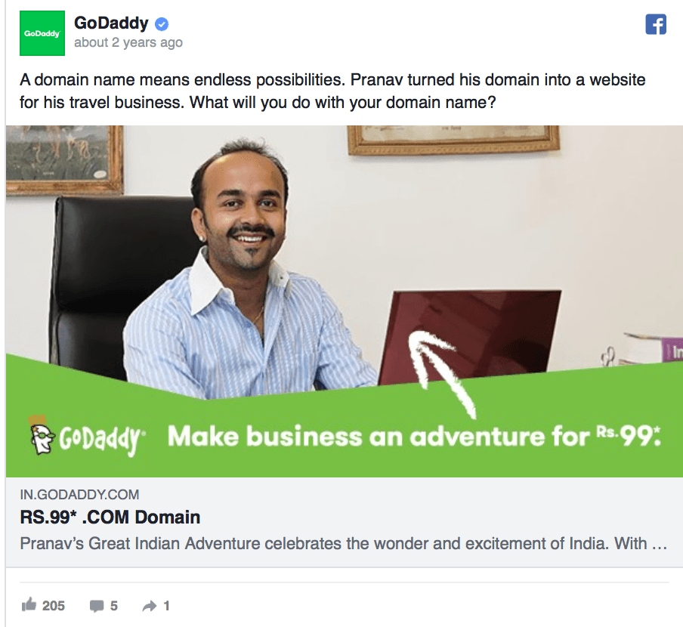This screenshot has width=683, height=627.
Task: Click the Pranav's Great Indian Adventure description
Action: [344, 543]
